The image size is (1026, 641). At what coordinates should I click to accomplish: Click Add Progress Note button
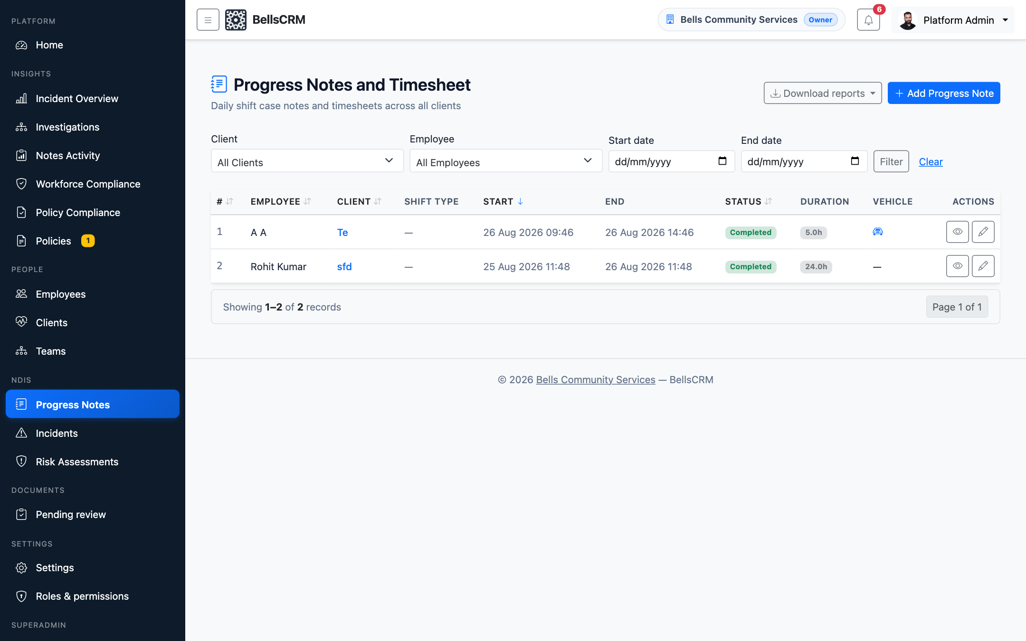[943, 93]
